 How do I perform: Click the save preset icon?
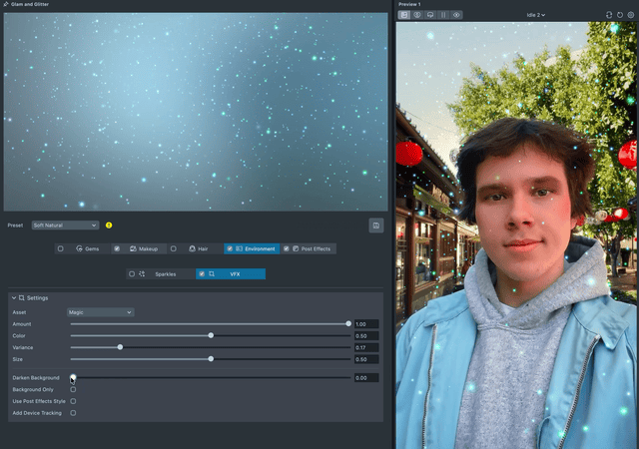[x=375, y=225]
